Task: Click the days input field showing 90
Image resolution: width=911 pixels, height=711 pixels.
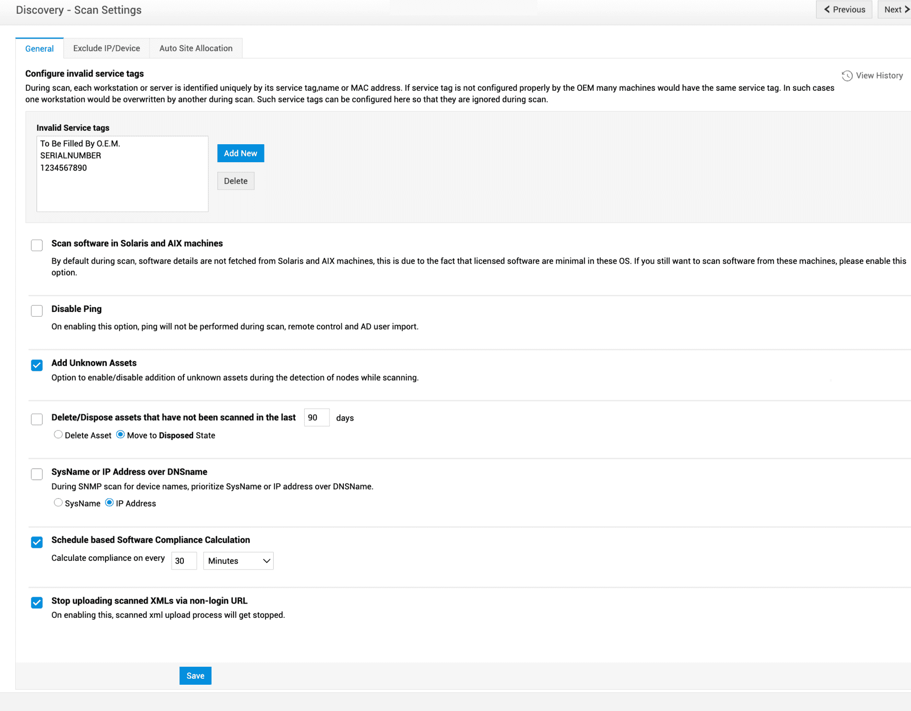Action: pyautogui.click(x=317, y=417)
